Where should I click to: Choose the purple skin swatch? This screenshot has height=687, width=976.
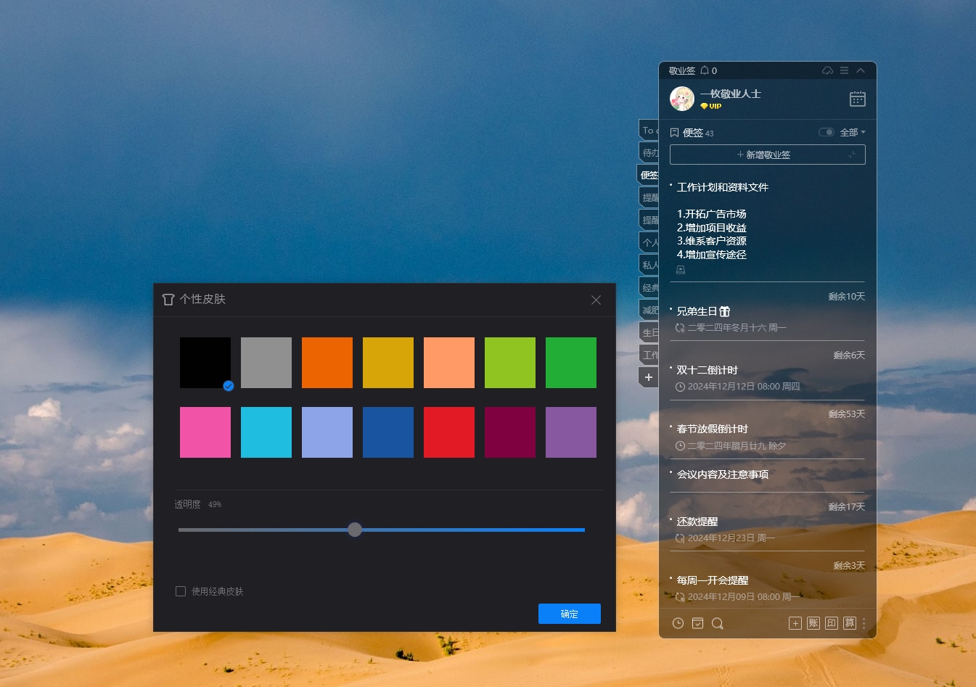(571, 432)
